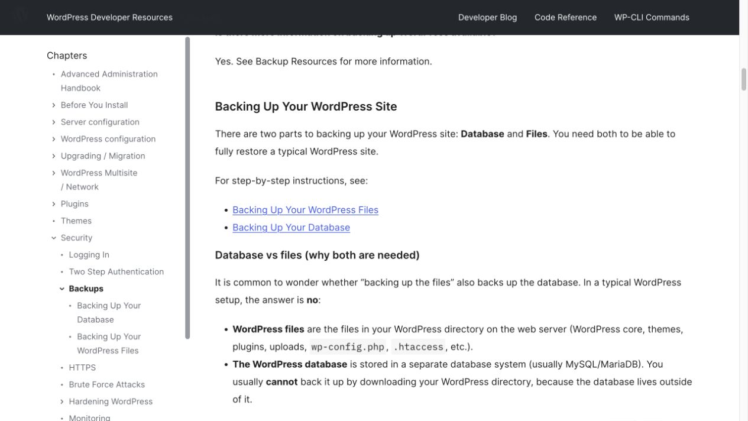Expand the Upgrading / Migration chevron
748x421 pixels.
tap(54, 156)
